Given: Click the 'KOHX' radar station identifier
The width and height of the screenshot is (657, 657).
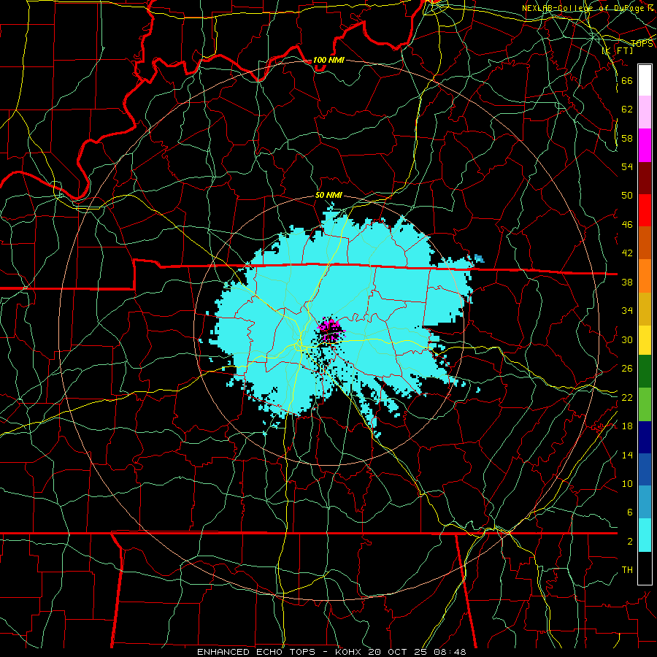Looking at the screenshot, I should point(349,652).
